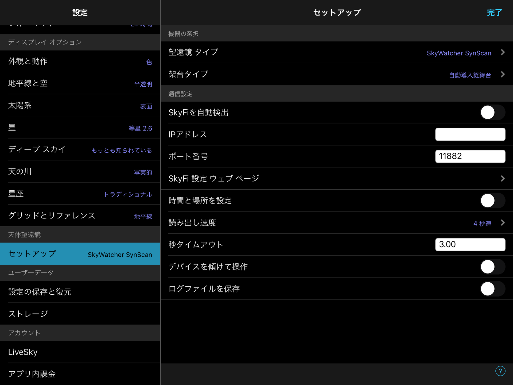Open 架台タイプ chevron
The image size is (513, 385).
pos(503,74)
